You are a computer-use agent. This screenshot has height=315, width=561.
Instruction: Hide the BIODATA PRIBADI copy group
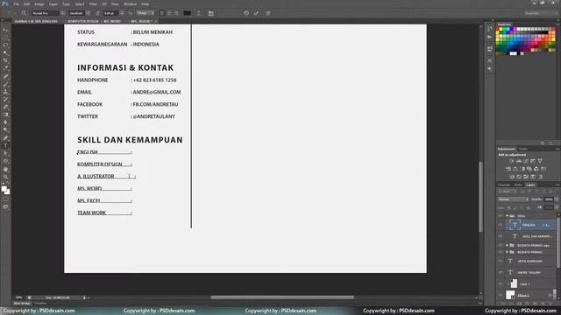[x=501, y=245]
